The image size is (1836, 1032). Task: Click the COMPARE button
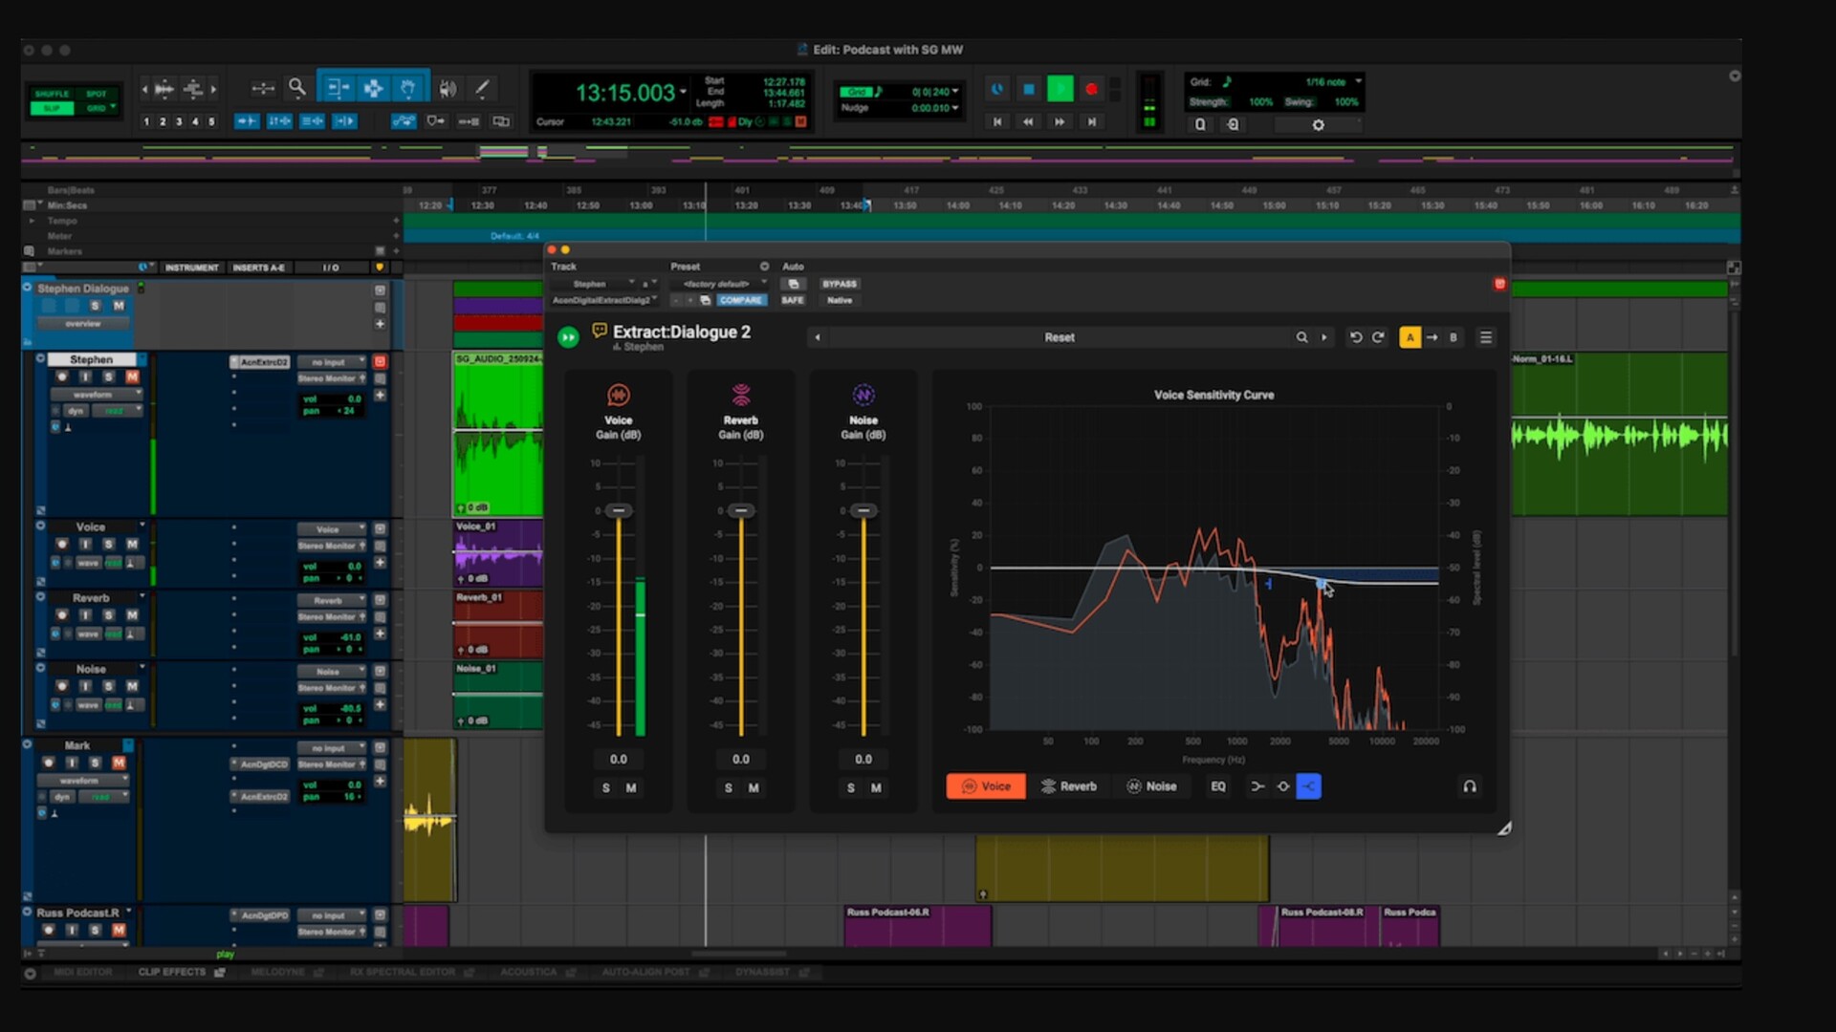click(x=741, y=300)
